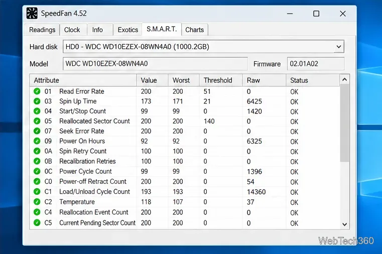The width and height of the screenshot is (382, 254).
Task: Click green status icon for Power-off Retract Count
Action: (x=37, y=181)
